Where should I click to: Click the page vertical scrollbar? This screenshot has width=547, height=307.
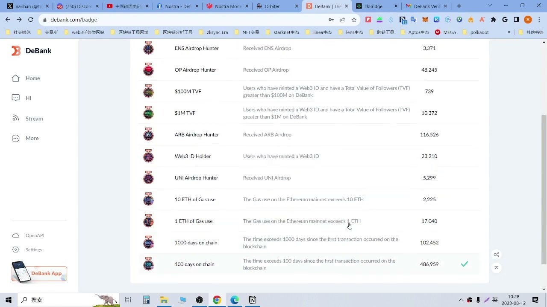tap(544, 190)
